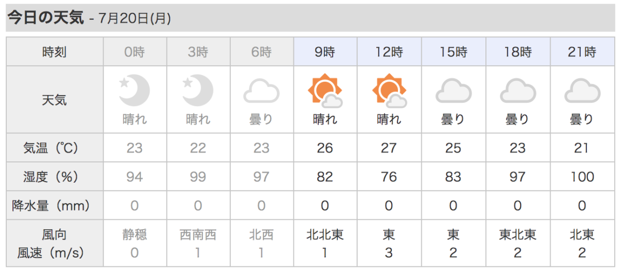Click the sunny icon under 9時
Image resolution: width=621 pixels, height=270 pixels.
[325, 91]
